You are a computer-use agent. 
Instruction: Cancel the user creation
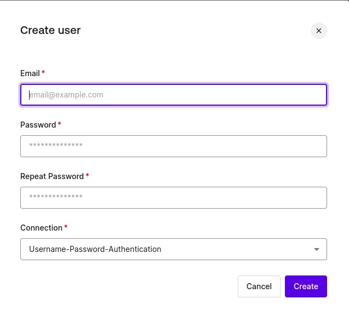tap(259, 286)
